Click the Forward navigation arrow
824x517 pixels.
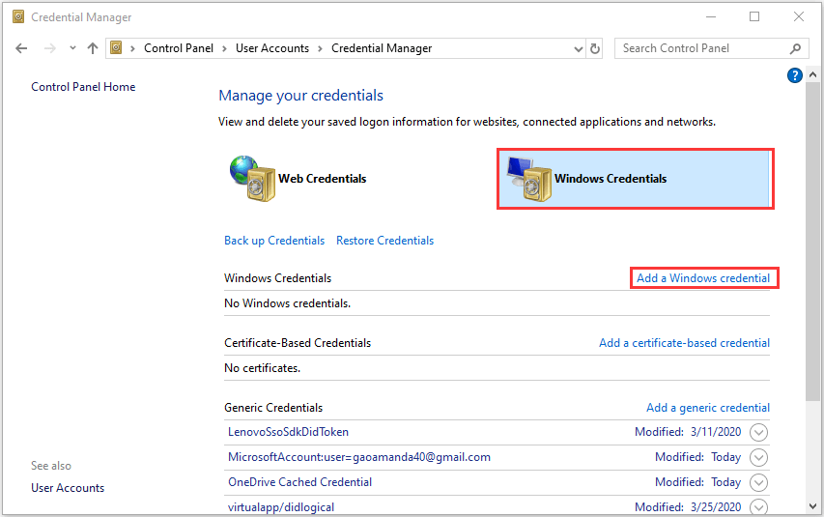coord(50,48)
